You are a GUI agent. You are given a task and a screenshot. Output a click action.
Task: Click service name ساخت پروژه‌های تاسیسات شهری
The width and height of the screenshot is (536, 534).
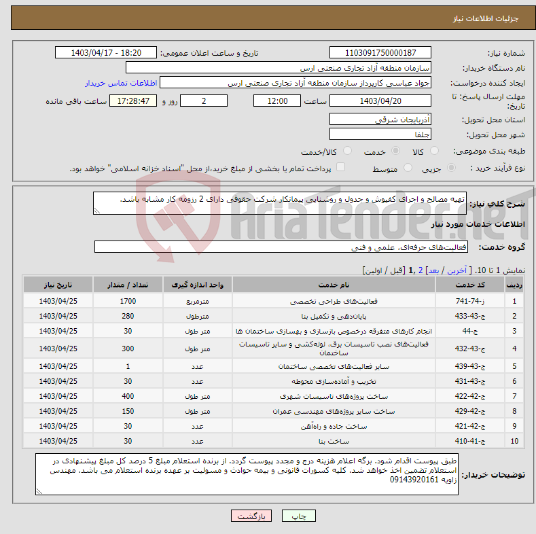pos(334,396)
